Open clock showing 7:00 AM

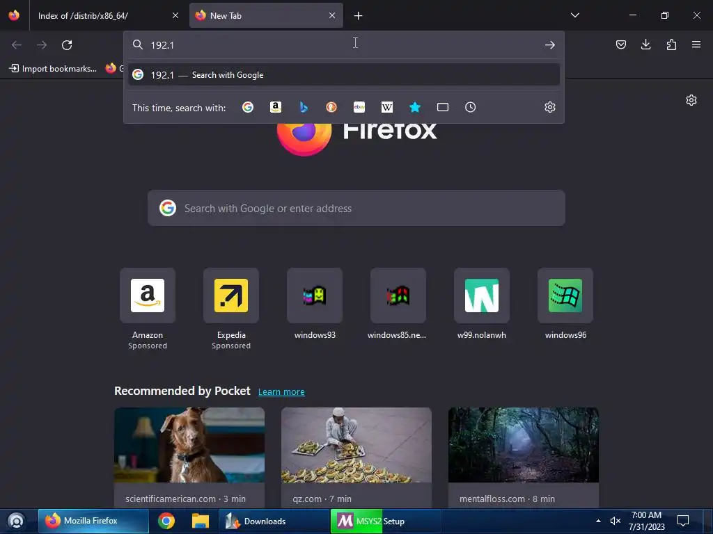tap(646, 521)
